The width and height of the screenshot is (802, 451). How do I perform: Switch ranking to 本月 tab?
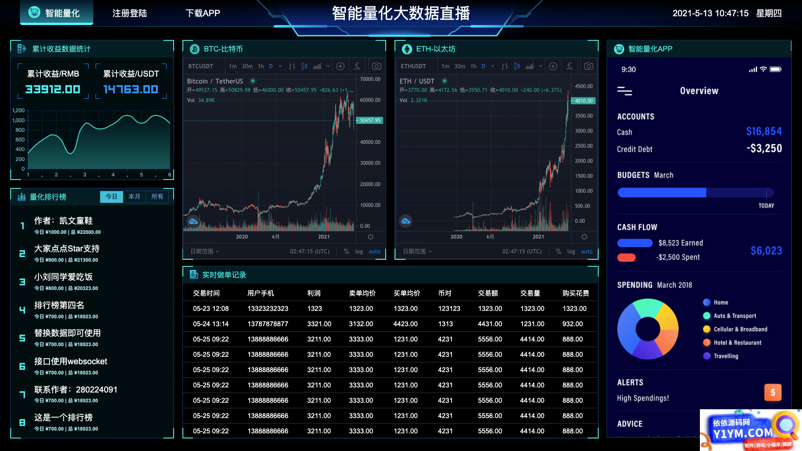click(x=135, y=197)
